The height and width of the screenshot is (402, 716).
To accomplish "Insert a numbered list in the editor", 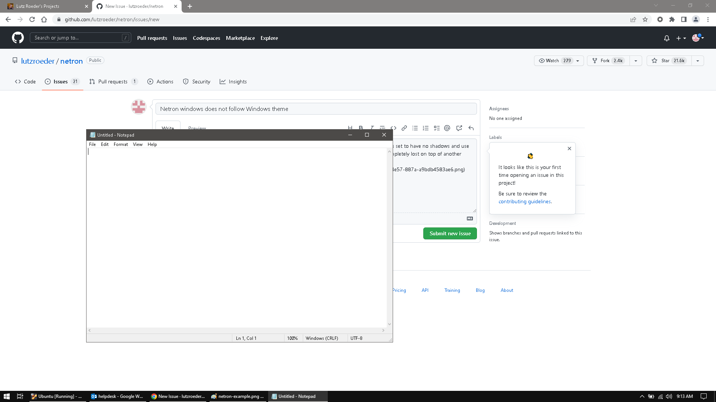I will pos(425,128).
